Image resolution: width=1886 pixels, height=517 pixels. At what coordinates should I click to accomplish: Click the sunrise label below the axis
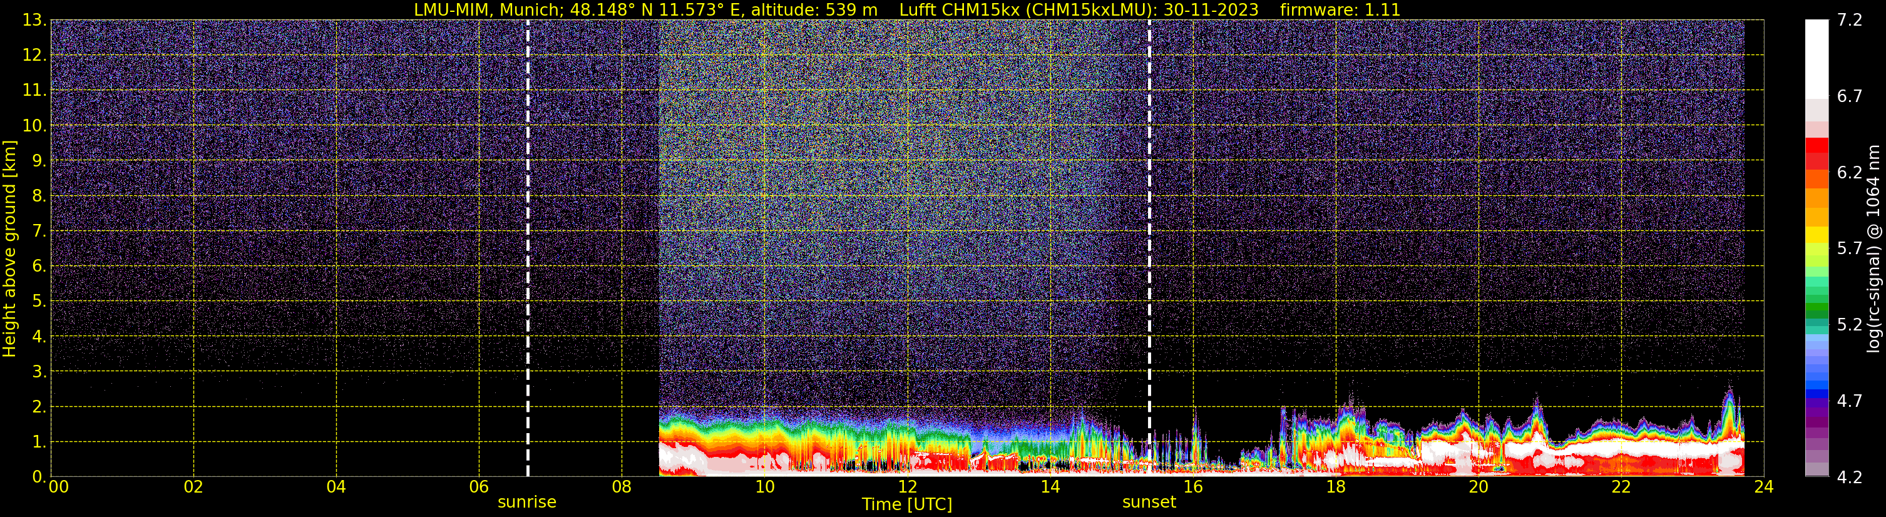(x=526, y=503)
